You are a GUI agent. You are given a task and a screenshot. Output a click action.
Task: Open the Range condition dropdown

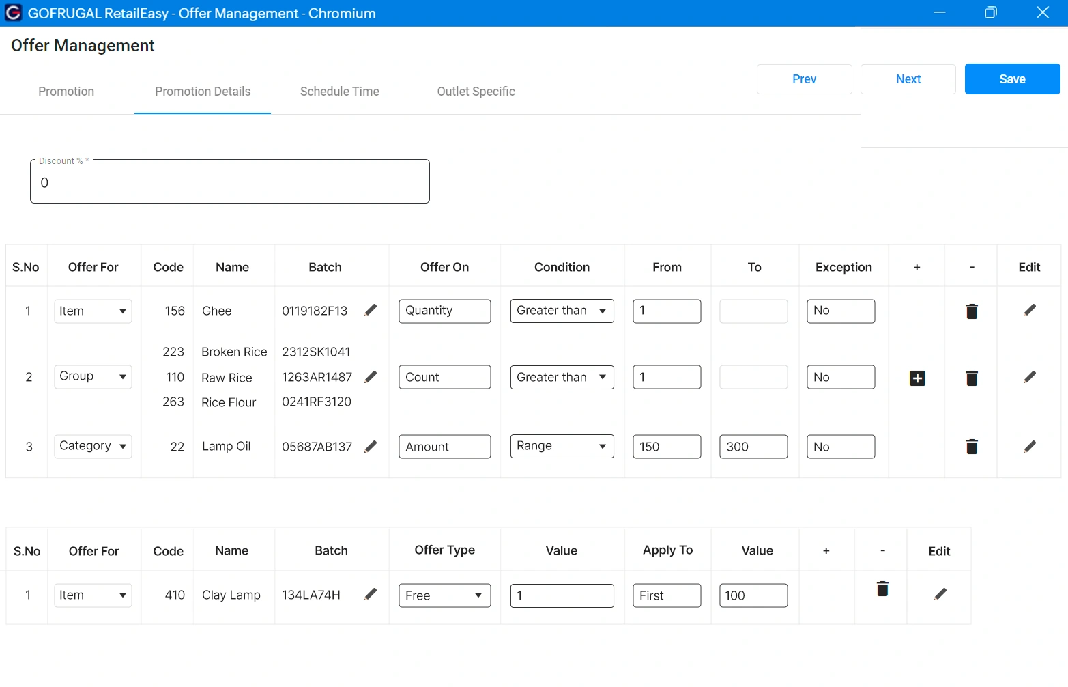coord(562,446)
